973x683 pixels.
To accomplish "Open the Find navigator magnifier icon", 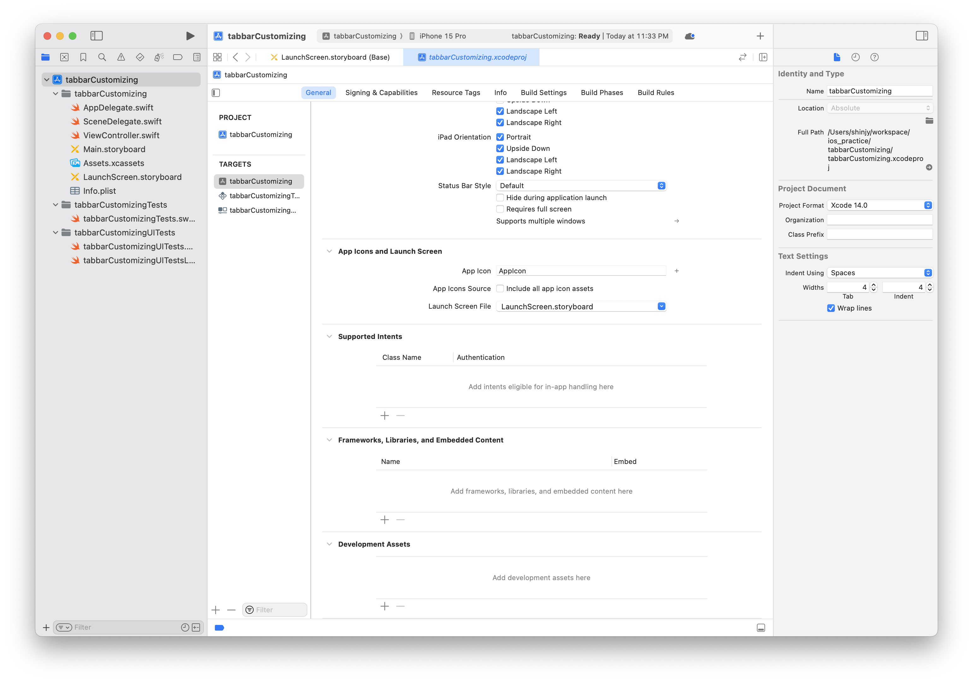I will [102, 57].
